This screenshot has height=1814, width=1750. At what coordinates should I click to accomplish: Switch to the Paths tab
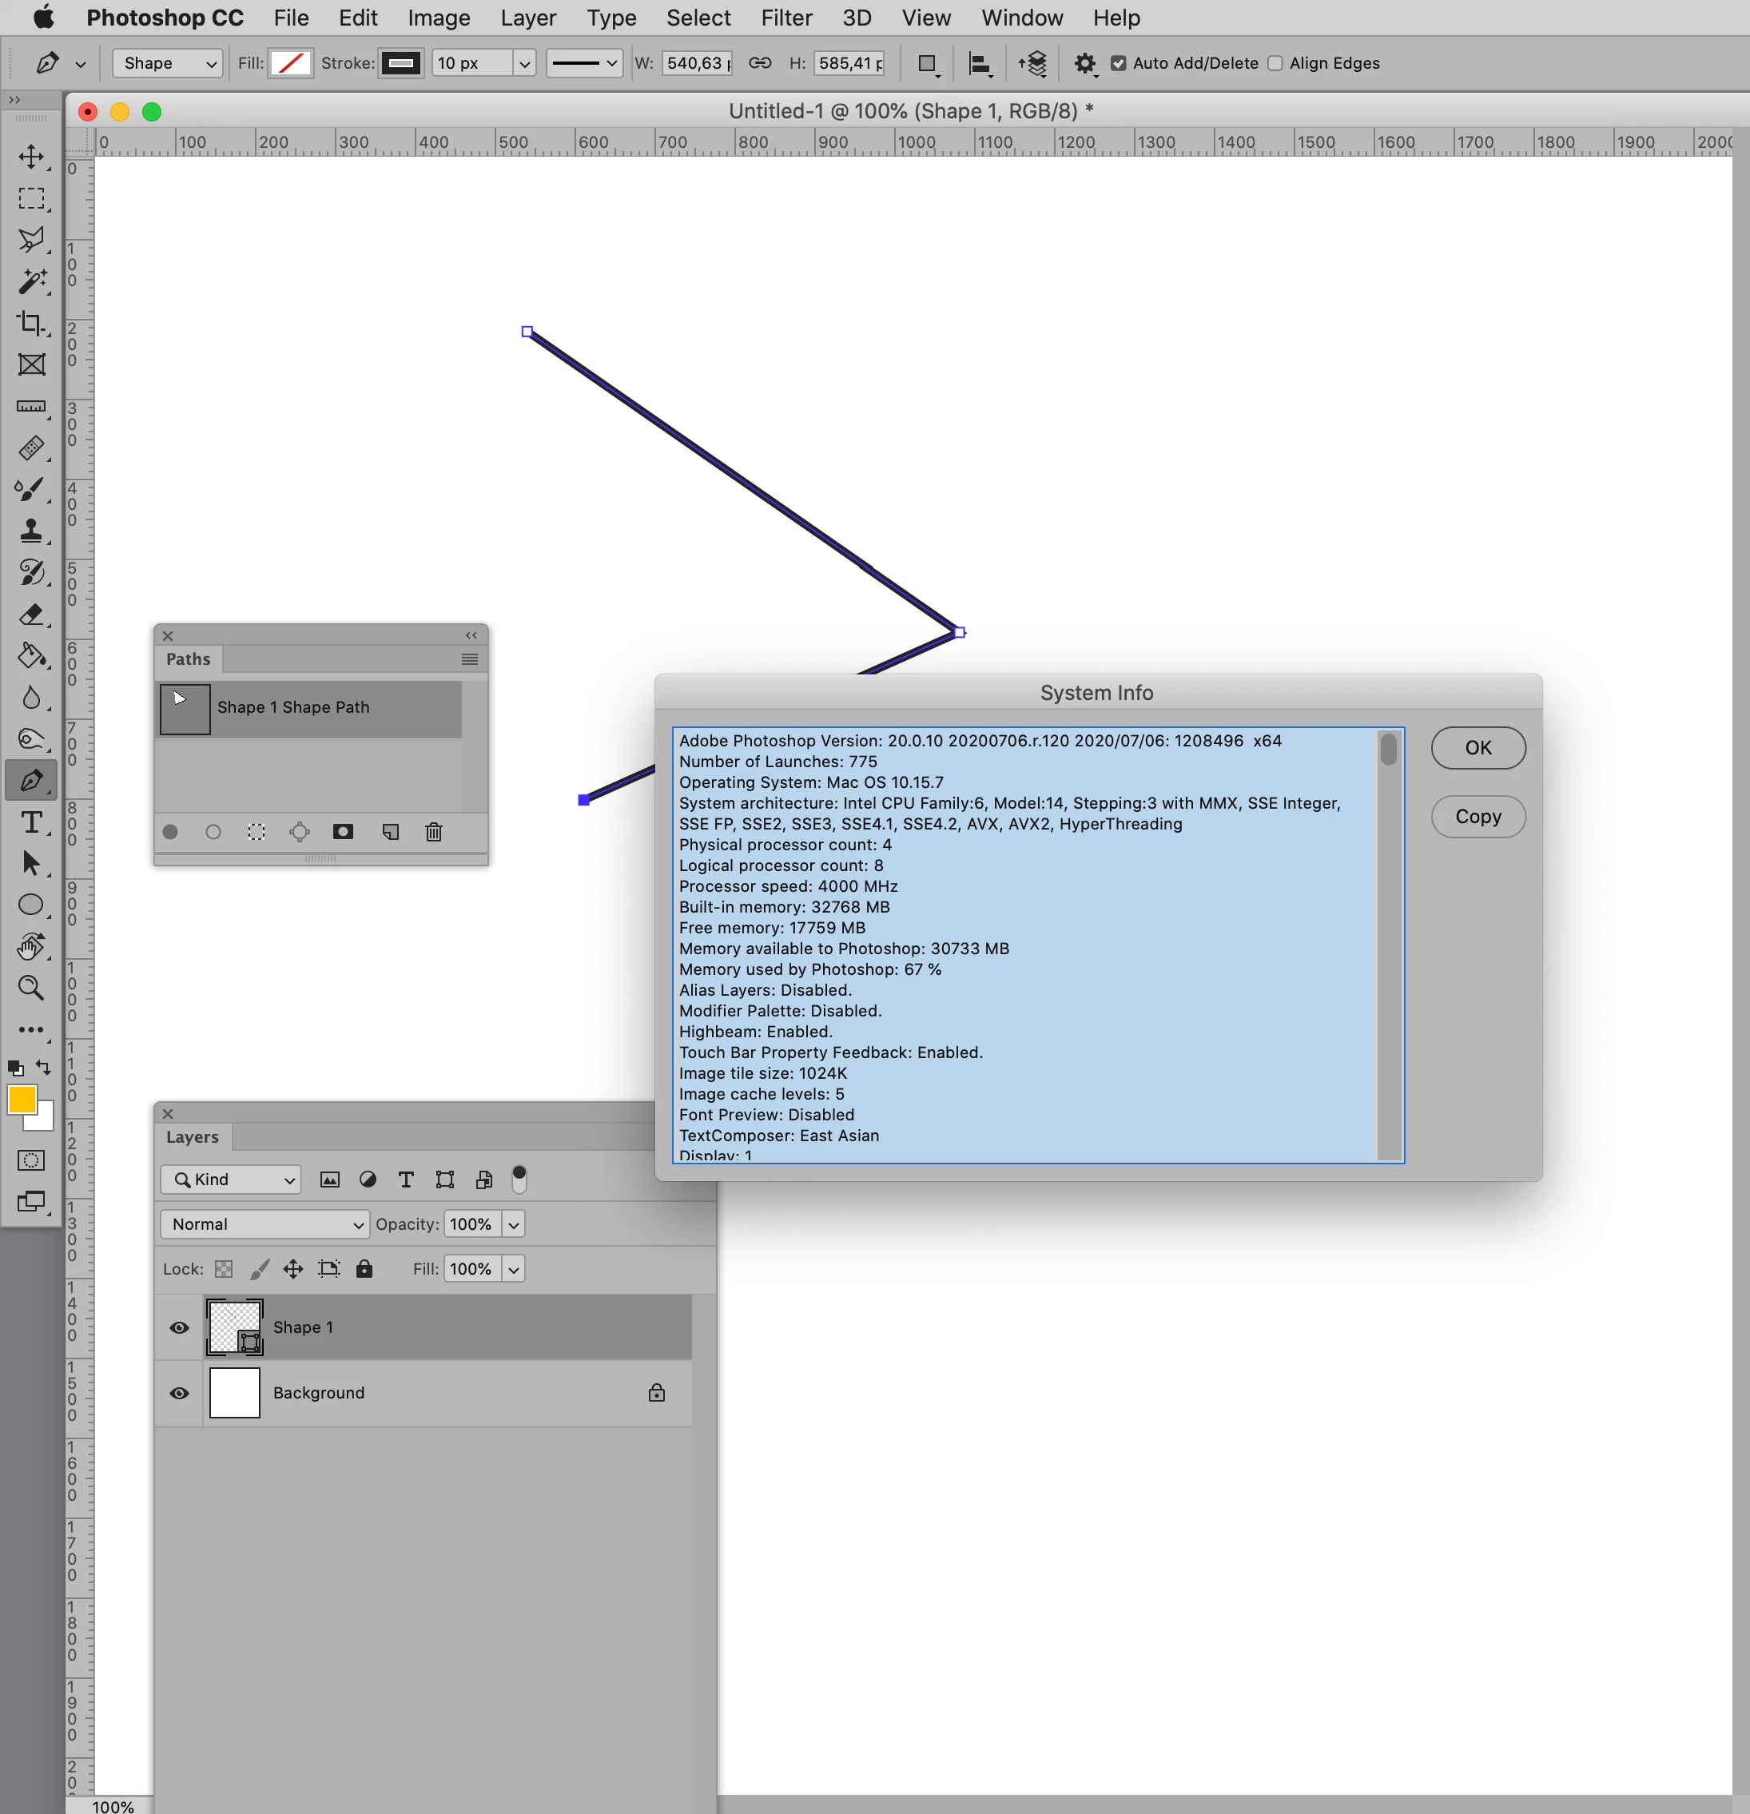(188, 659)
